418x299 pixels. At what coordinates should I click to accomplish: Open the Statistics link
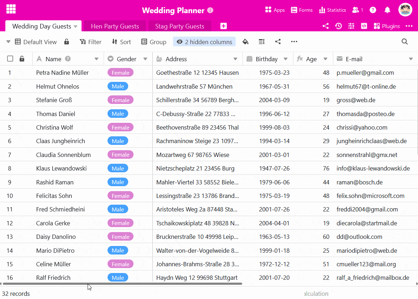pyautogui.click(x=333, y=10)
